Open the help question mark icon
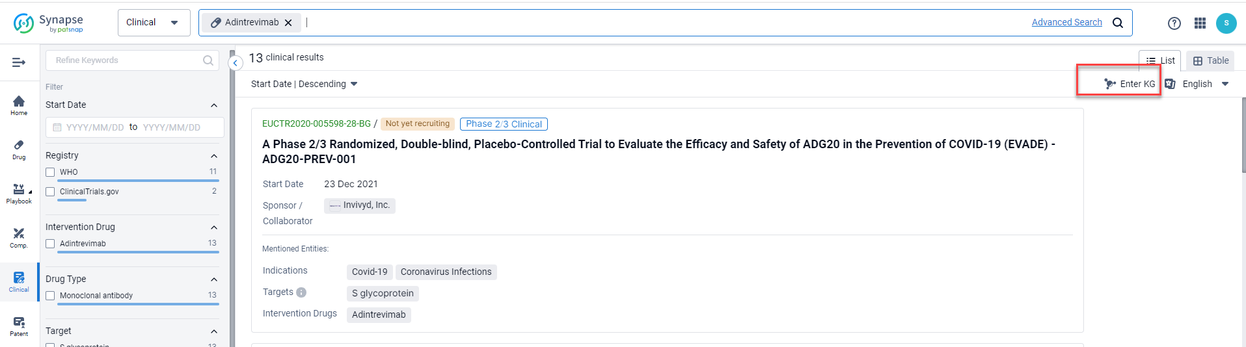 click(1174, 23)
